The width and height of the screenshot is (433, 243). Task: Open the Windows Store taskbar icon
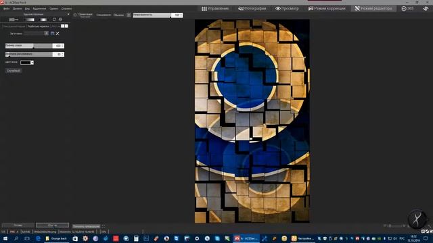[x=75, y=238]
